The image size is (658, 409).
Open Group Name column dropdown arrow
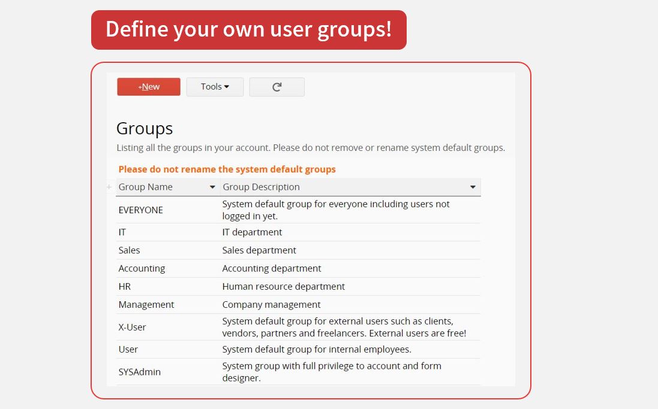click(x=212, y=187)
